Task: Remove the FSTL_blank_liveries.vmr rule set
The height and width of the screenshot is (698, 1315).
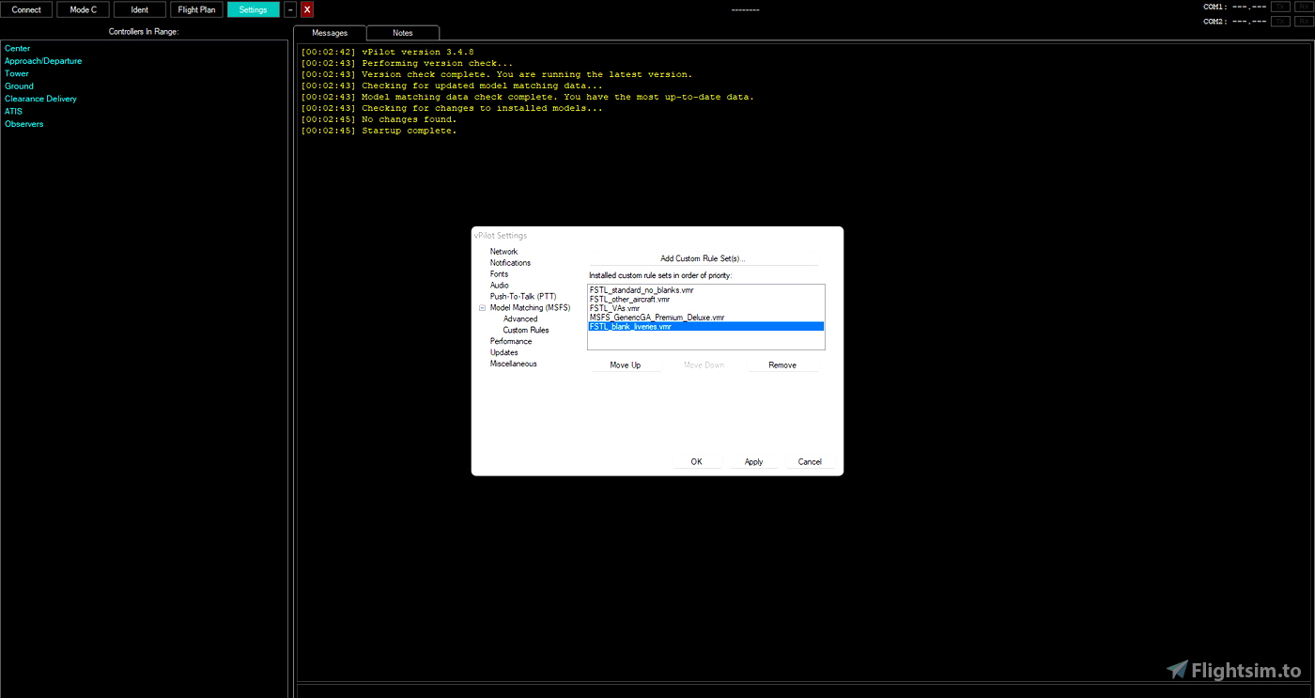Action: tap(783, 365)
